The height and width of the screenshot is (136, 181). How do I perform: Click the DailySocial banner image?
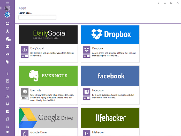(x=48, y=35)
